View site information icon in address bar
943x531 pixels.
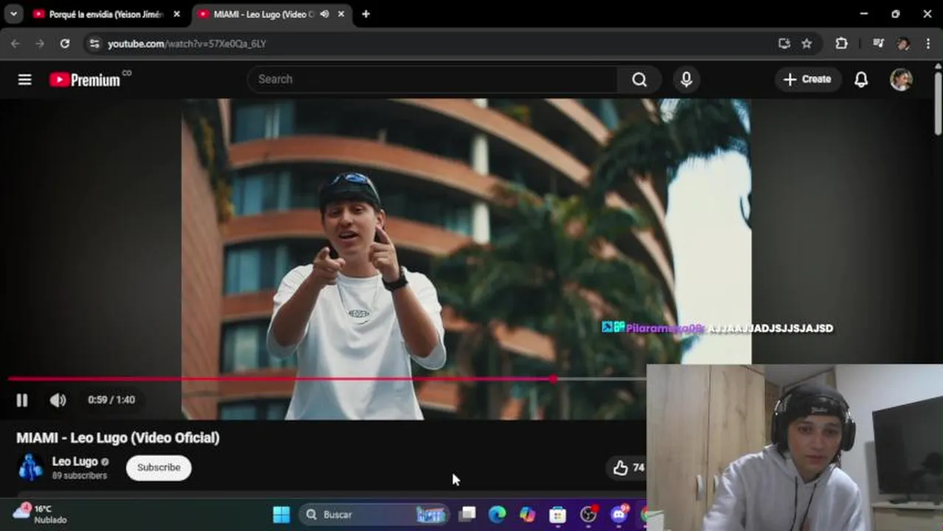pos(94,44)
